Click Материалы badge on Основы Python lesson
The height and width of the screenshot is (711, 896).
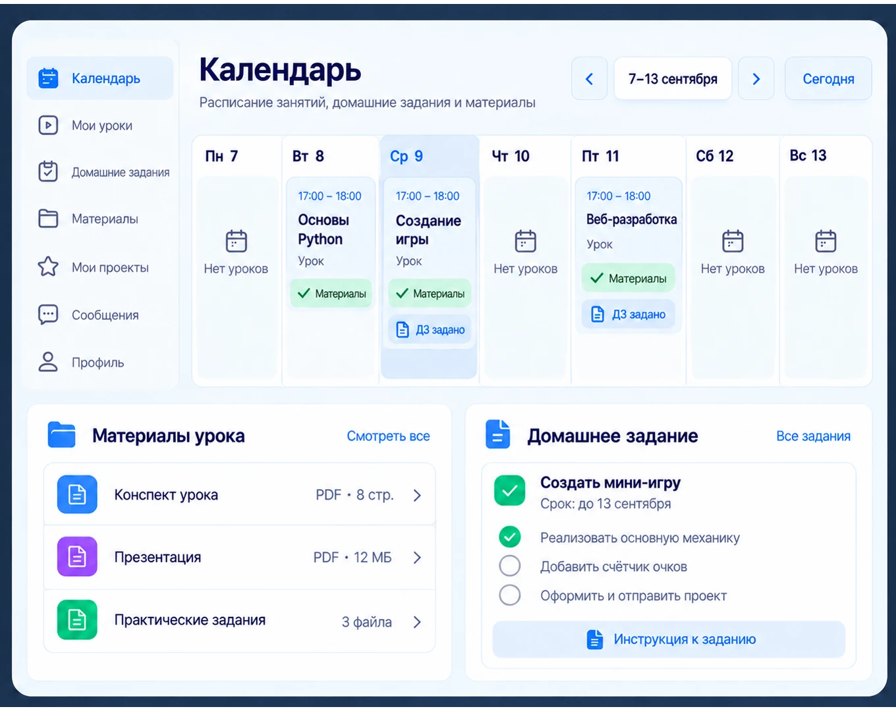[x=331, y=294]
